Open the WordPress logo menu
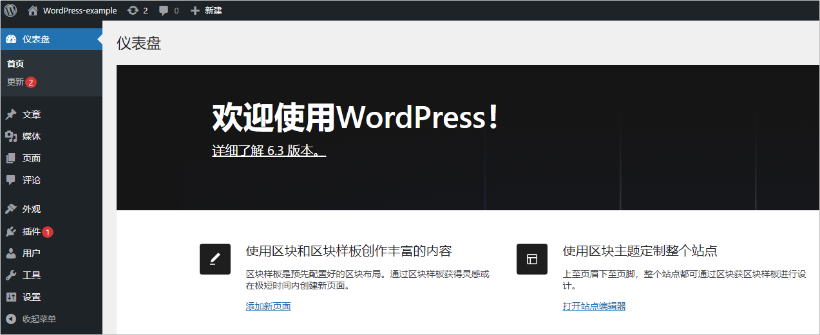Screen dimensions: 820x335 tap(10, 10)
